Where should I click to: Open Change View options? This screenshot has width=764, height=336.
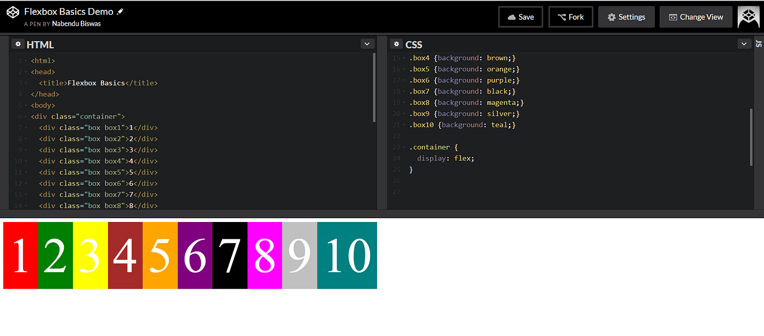tap(695, 17)
